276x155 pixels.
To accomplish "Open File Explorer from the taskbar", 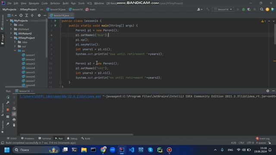I will pyautogui.click(x=84, y=150).
